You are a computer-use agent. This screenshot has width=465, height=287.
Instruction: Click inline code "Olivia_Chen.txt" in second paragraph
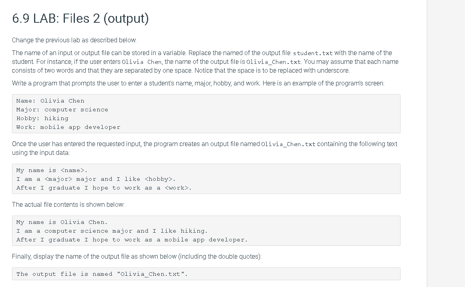tap(274, 62)
